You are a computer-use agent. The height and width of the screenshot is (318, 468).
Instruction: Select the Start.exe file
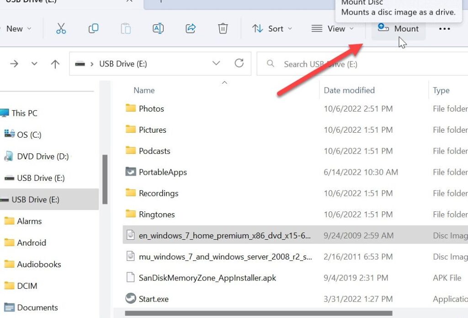tap(154, 299)
